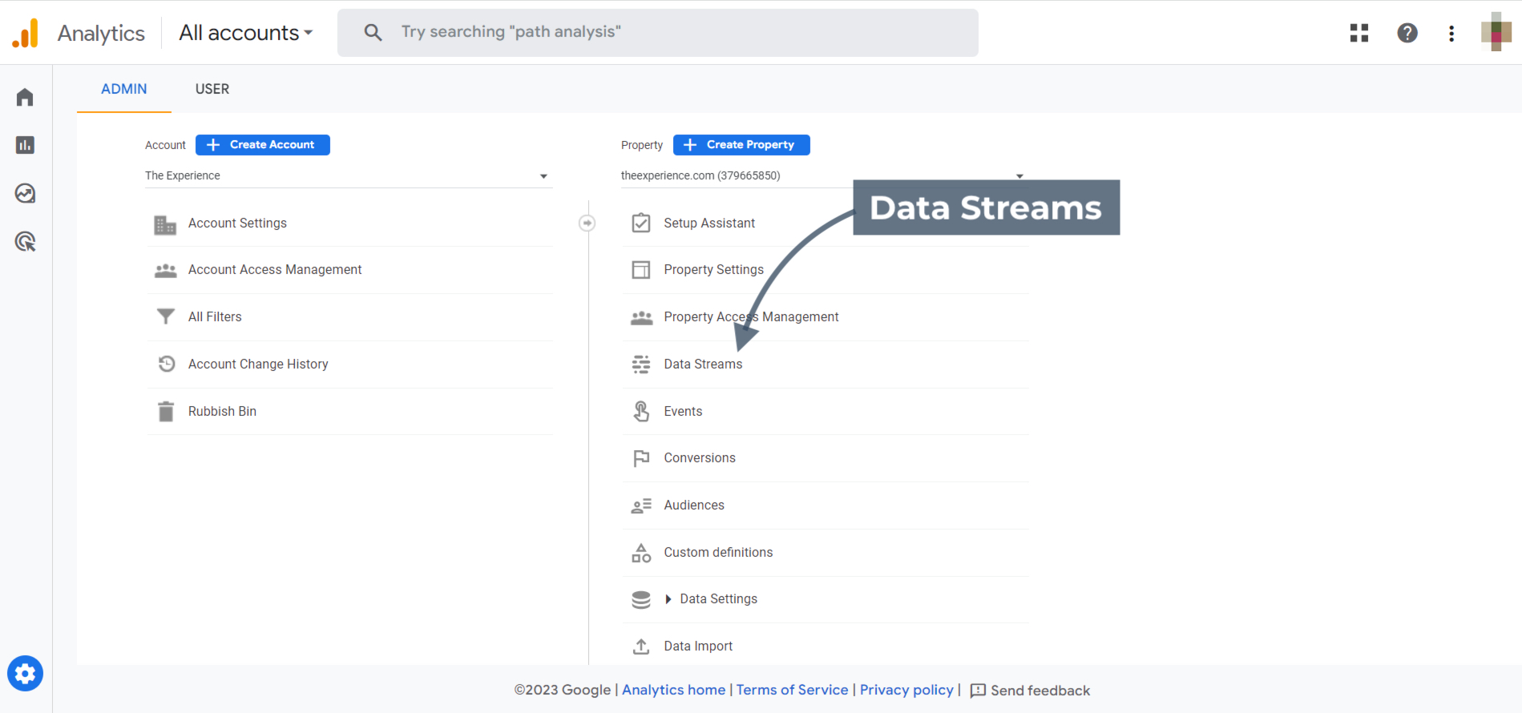Open the All accounts dropdown

point(246,33)
